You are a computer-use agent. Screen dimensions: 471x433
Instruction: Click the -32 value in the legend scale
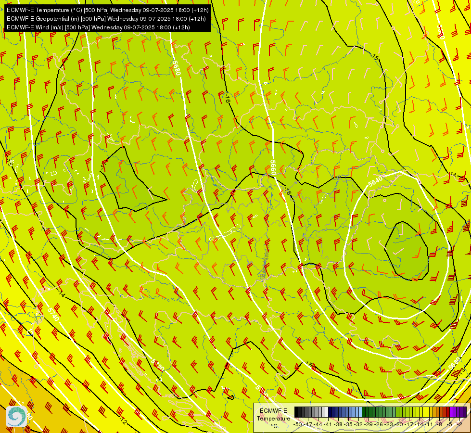point(358,424)
